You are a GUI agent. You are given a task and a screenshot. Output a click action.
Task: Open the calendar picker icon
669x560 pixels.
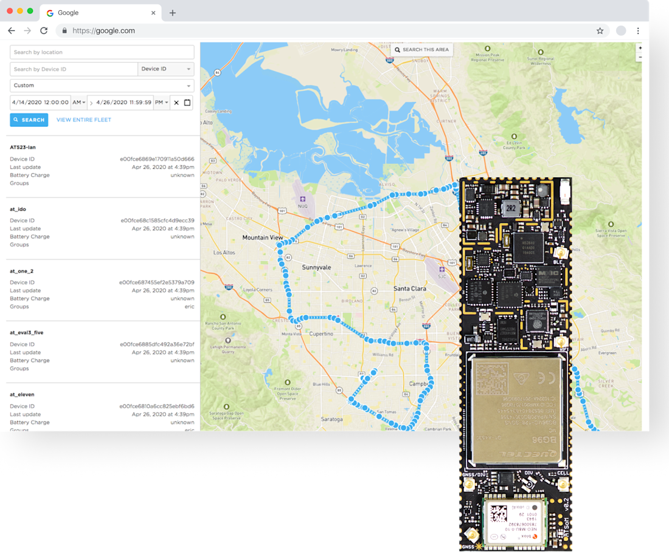coord(187,102)
